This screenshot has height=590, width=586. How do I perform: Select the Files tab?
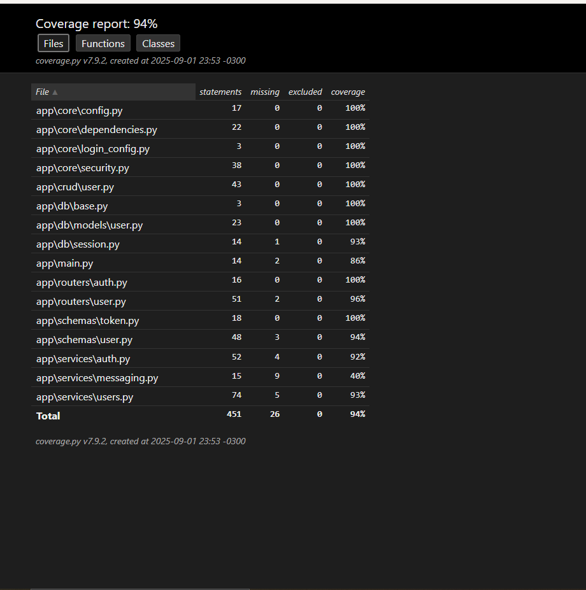54,43
